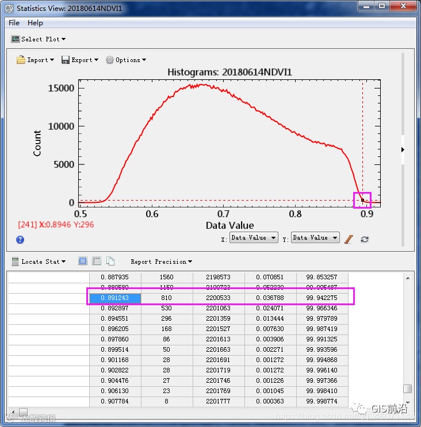
Task: Select the cell with value 0.901168
Action: 115,360
